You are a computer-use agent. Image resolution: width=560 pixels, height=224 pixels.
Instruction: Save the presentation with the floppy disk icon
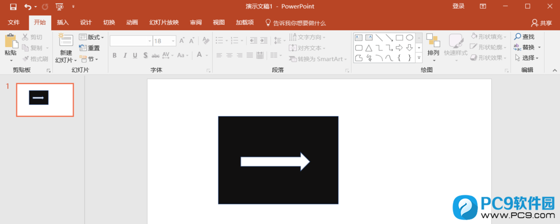coord(13,6)
